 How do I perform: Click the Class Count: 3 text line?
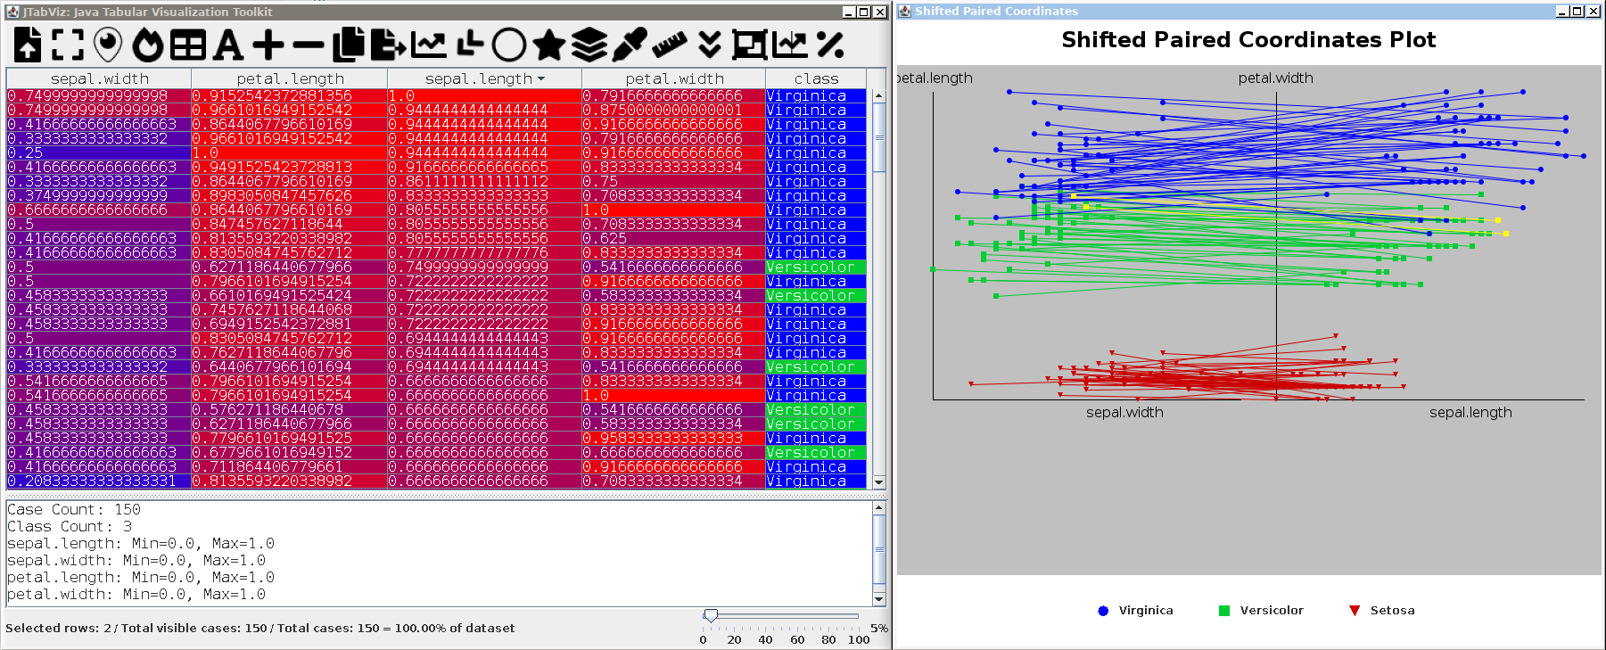tap(70, 526)
